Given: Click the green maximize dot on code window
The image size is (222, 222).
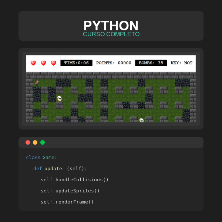Looking at the screenshot, I should point(43,142).
